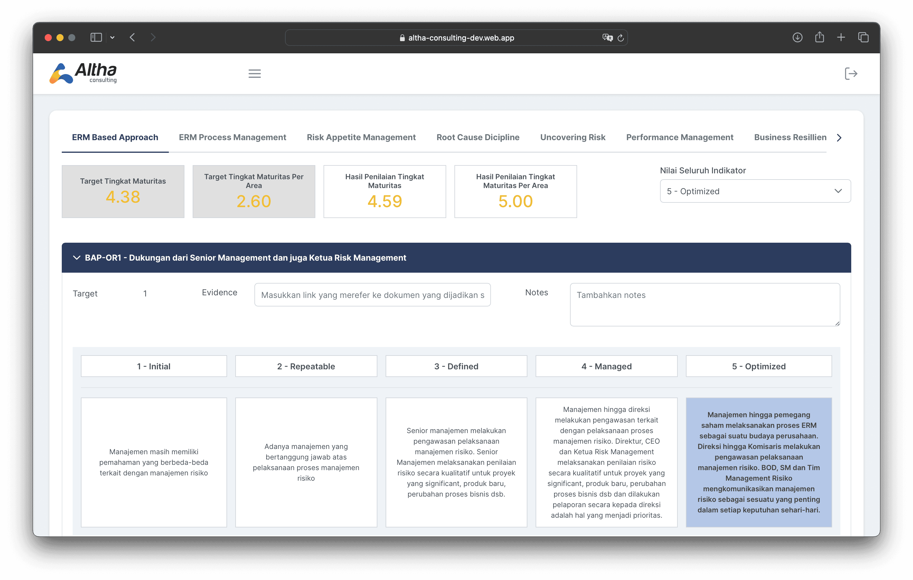Click the logout icon in header
Screen dimensions: 913x580
pos(851,73)
